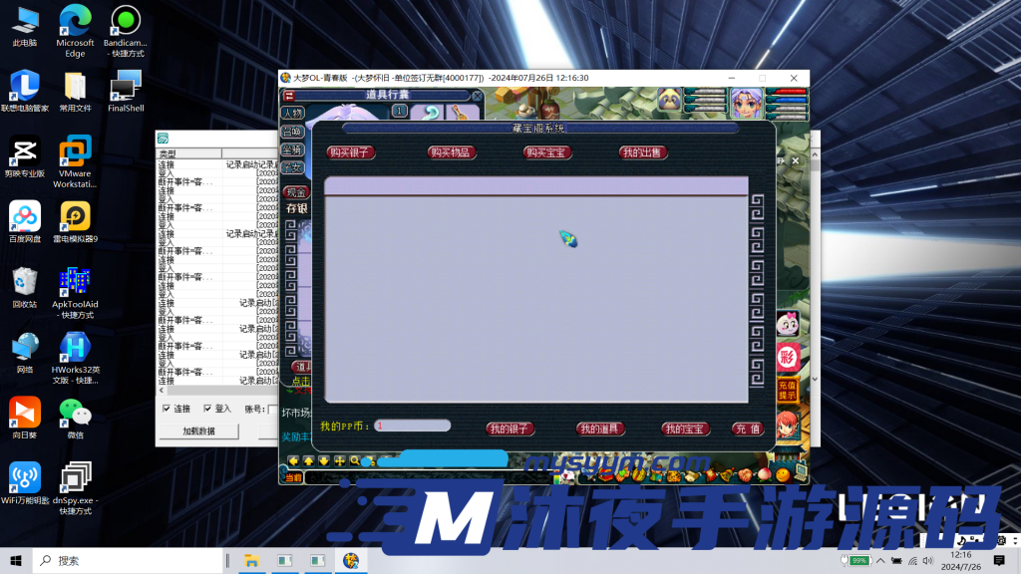Click the 购买银子 button

point(350,152)
